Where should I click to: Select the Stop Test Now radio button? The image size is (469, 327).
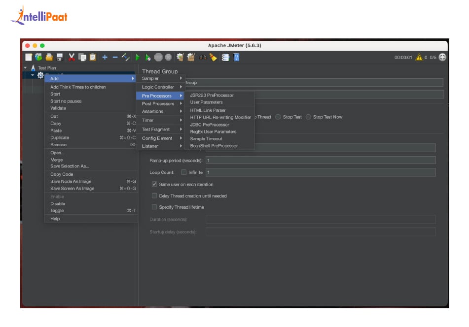click(x=308, y=117)
